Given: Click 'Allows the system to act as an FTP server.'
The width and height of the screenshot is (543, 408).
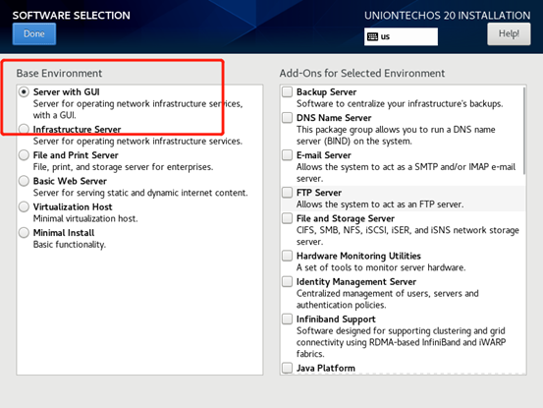Looking at the screenshot, I should [380, 204].
